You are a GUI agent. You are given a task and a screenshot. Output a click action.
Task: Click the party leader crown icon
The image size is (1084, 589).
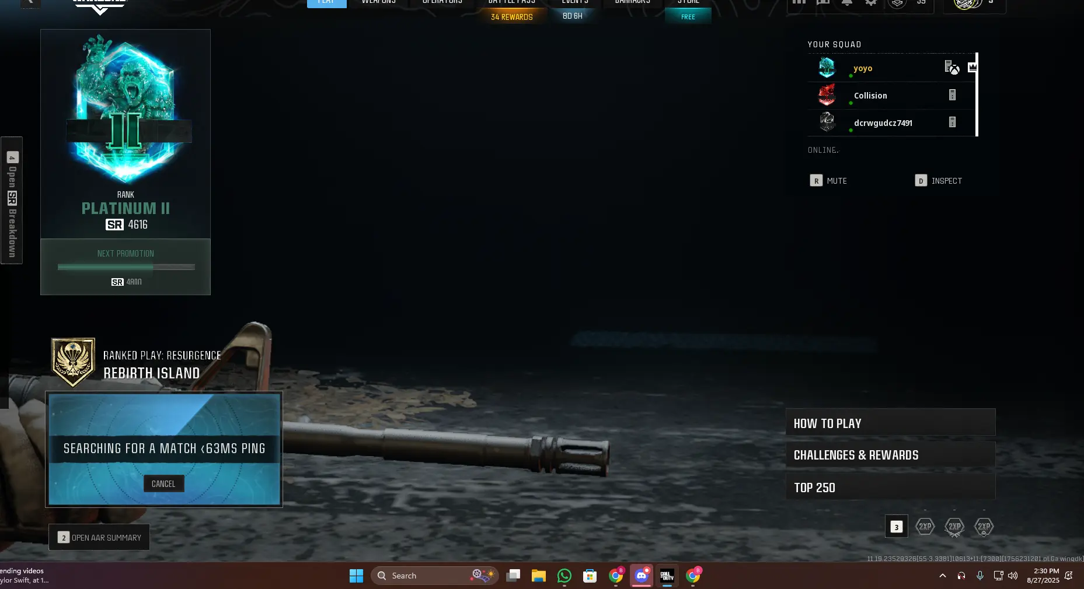tap(972, 67)
